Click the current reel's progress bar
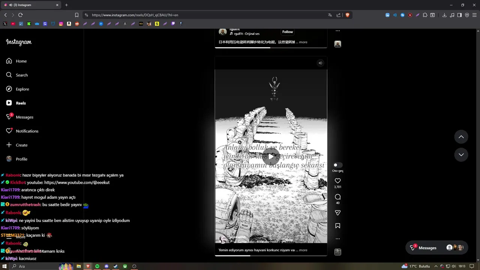The height and width of the screenshot is (270, 480). pos(271,256)
